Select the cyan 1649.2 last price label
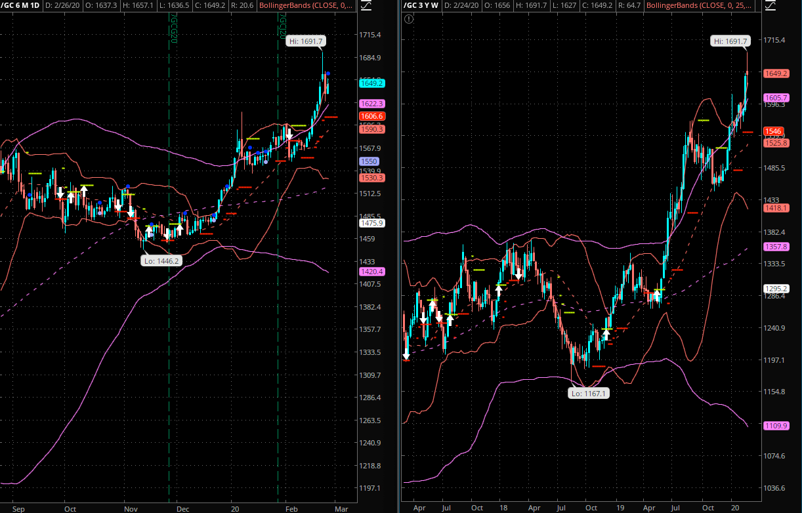Viewport: 802px width, 513px height. [x=371, y=83]
